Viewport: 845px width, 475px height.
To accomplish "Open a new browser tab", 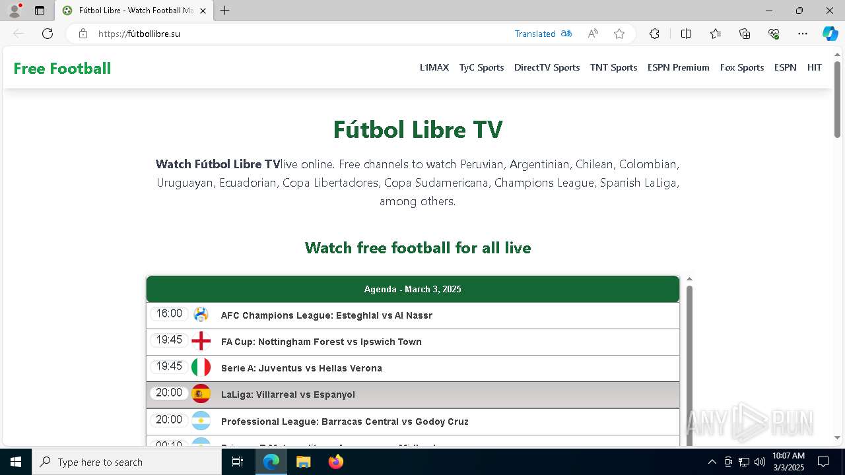I will [x=225, y=11].
